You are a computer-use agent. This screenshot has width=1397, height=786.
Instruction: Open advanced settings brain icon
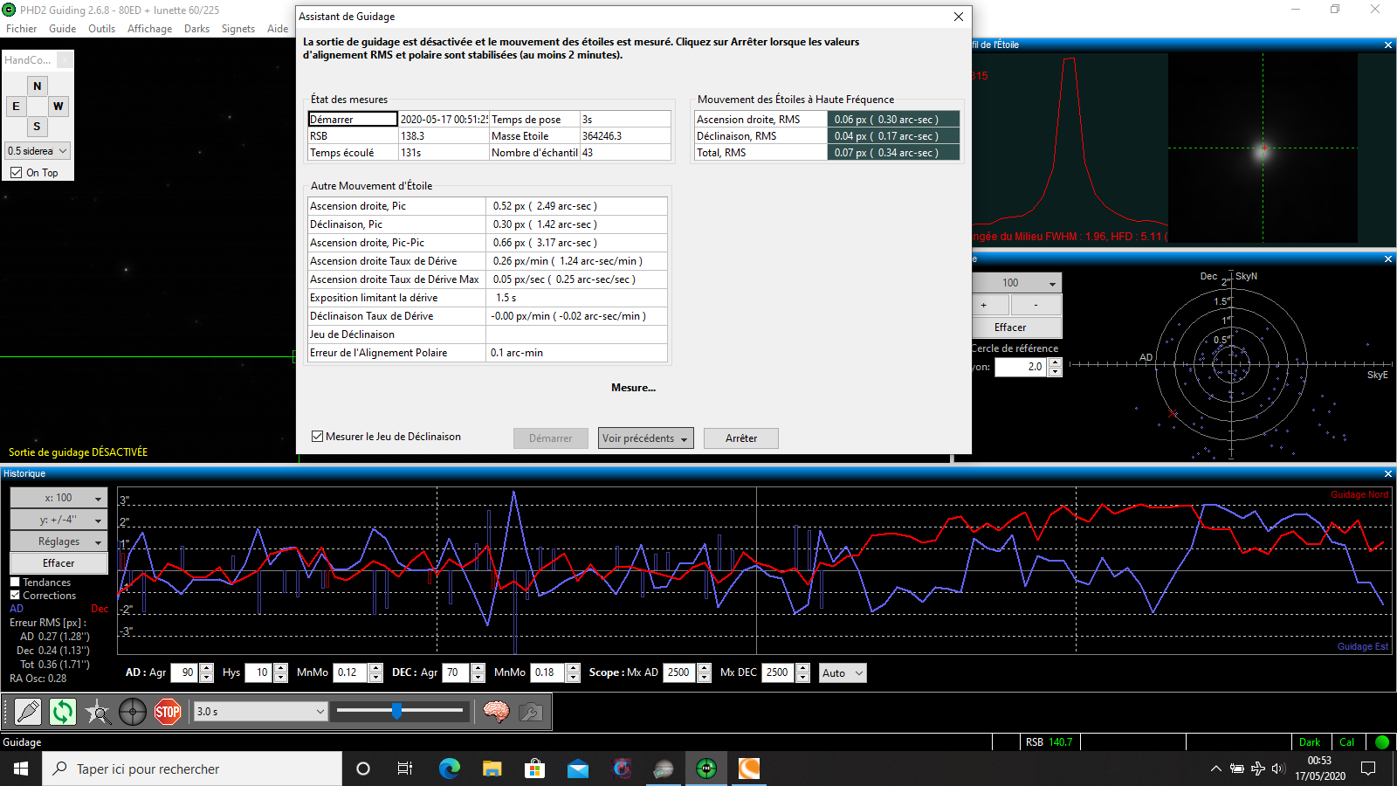(496, 712)
